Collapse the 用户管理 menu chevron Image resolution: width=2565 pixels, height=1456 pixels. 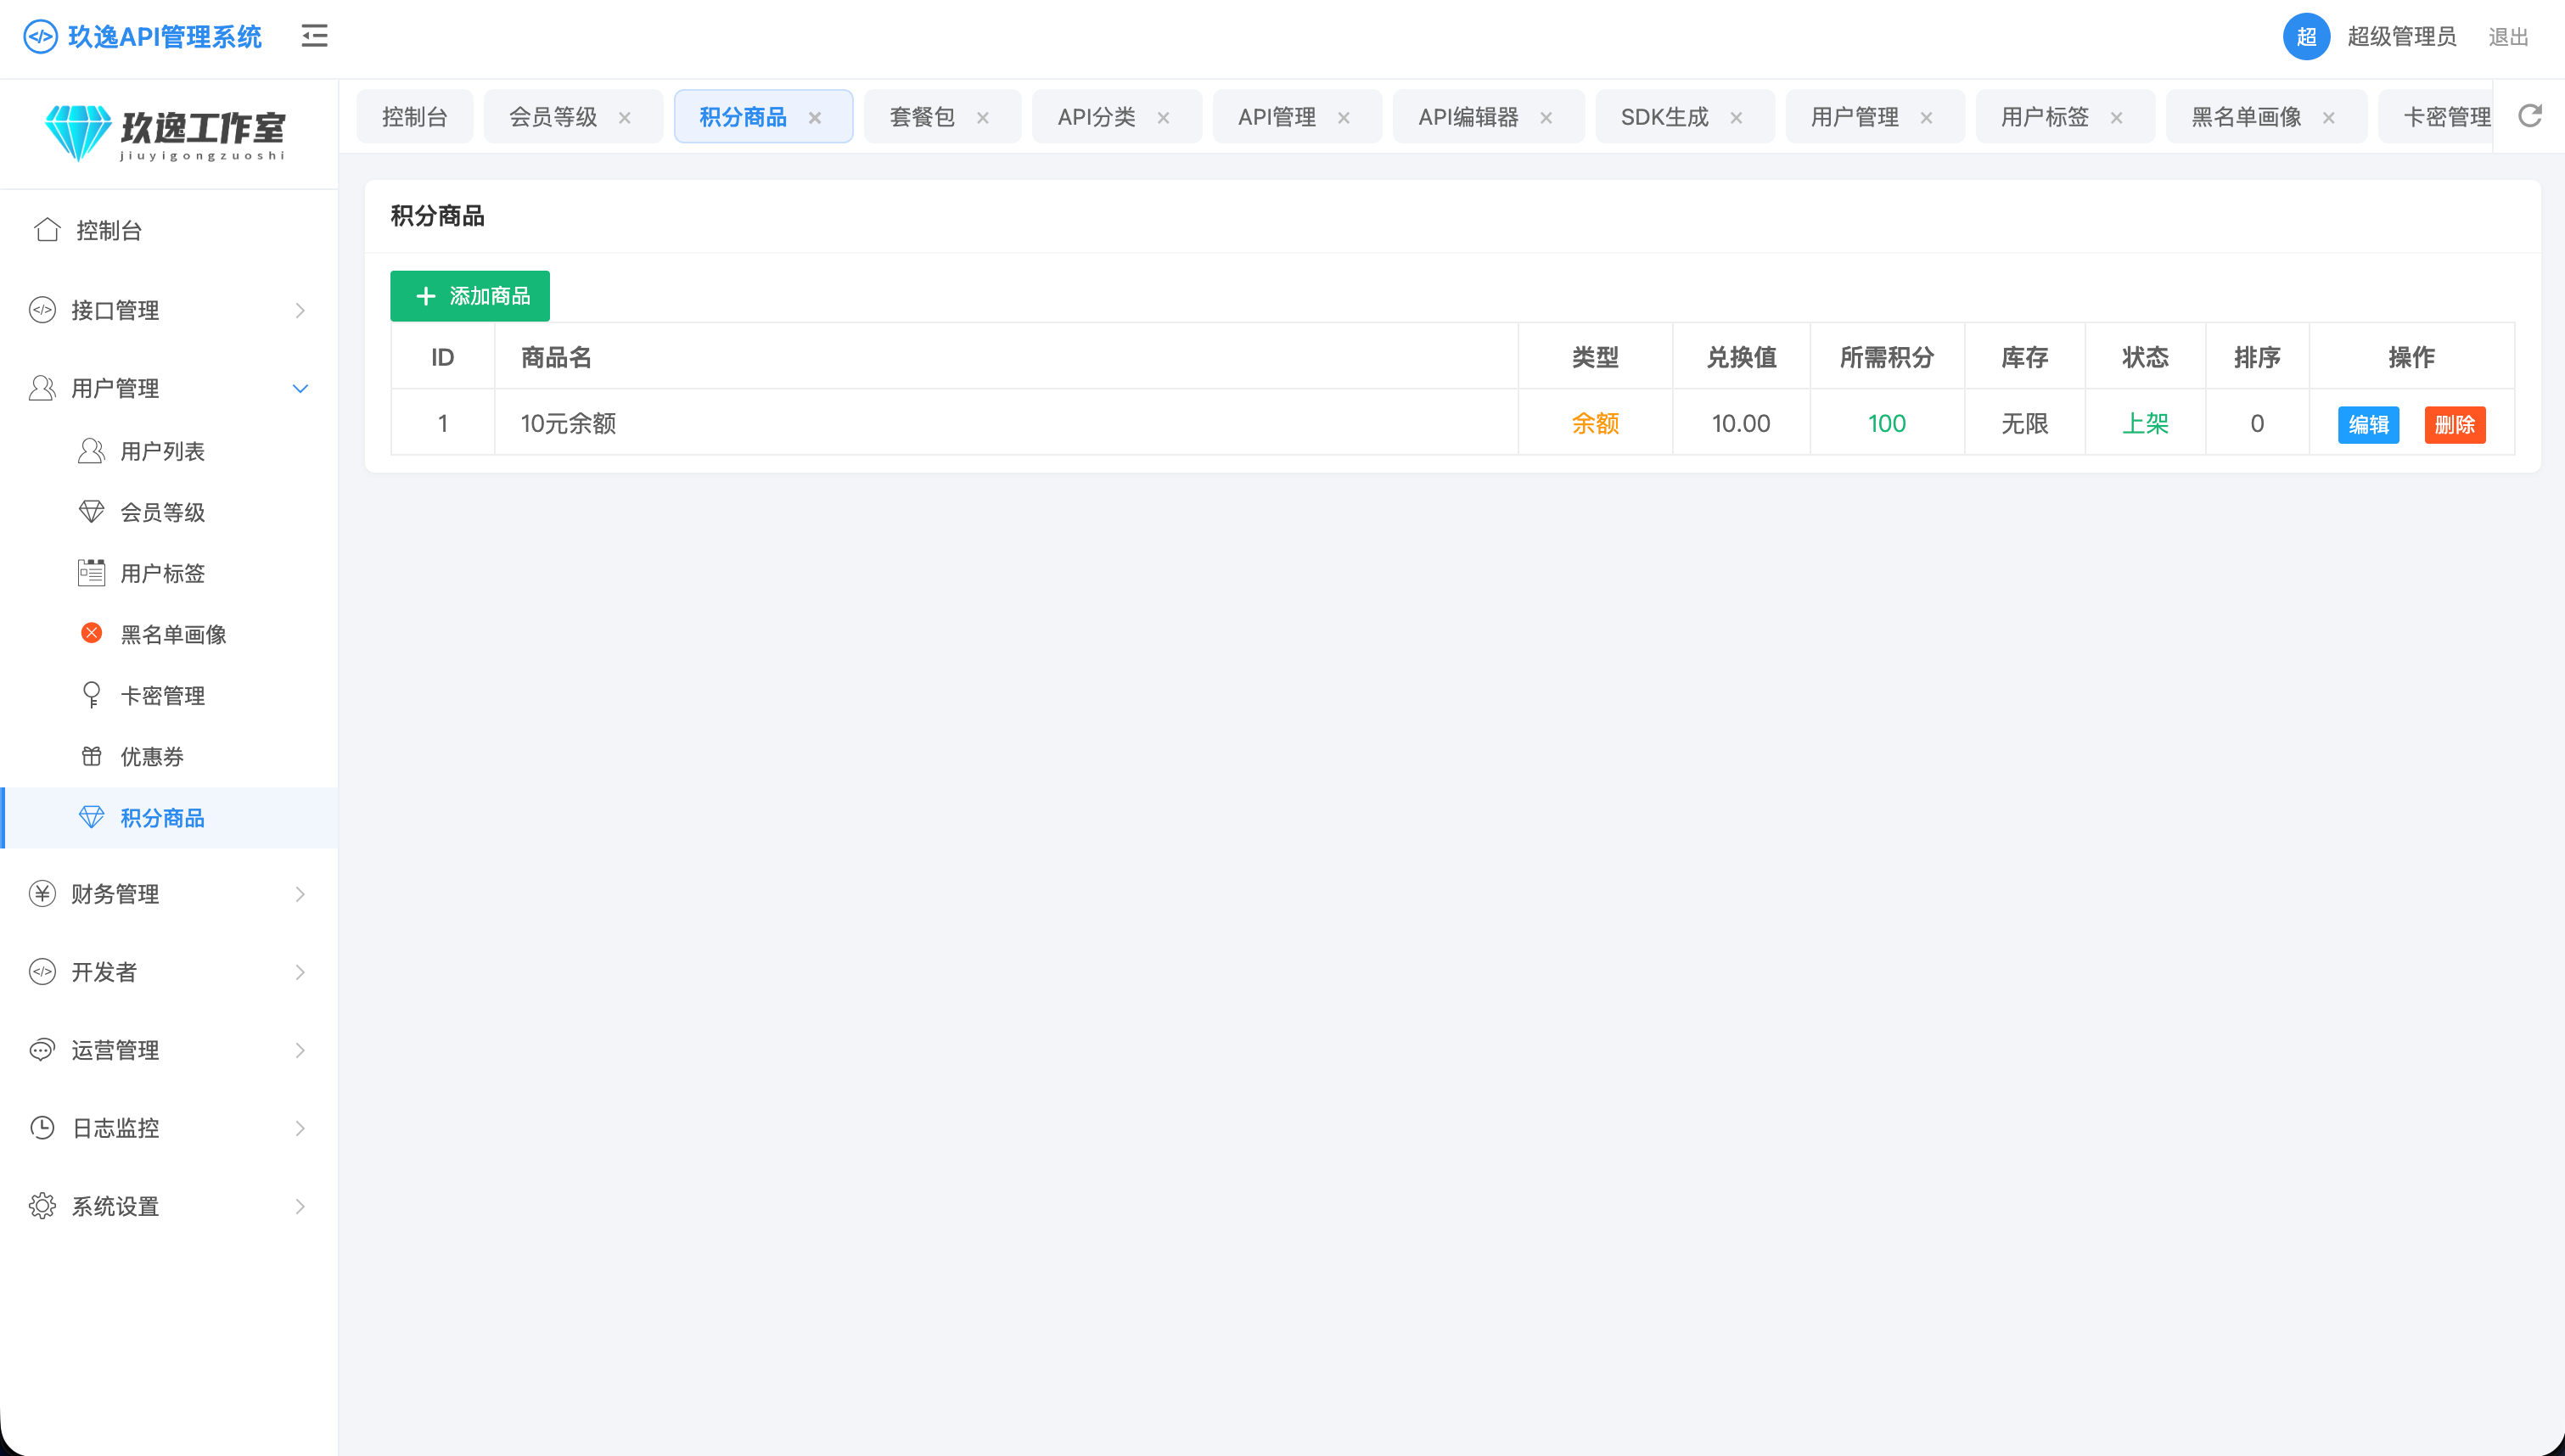tap(300, 388)
